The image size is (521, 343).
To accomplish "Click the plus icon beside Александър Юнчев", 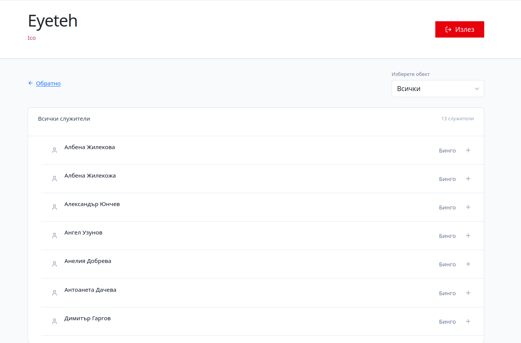I will (x=468, y=207).
